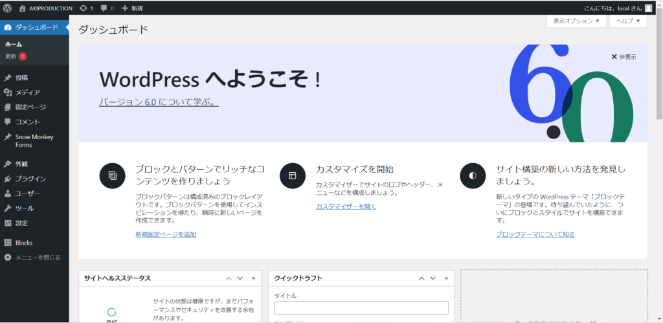Click the plus 新規 icon
Viewport: 663px width, 323px height.
coord(125,8)
